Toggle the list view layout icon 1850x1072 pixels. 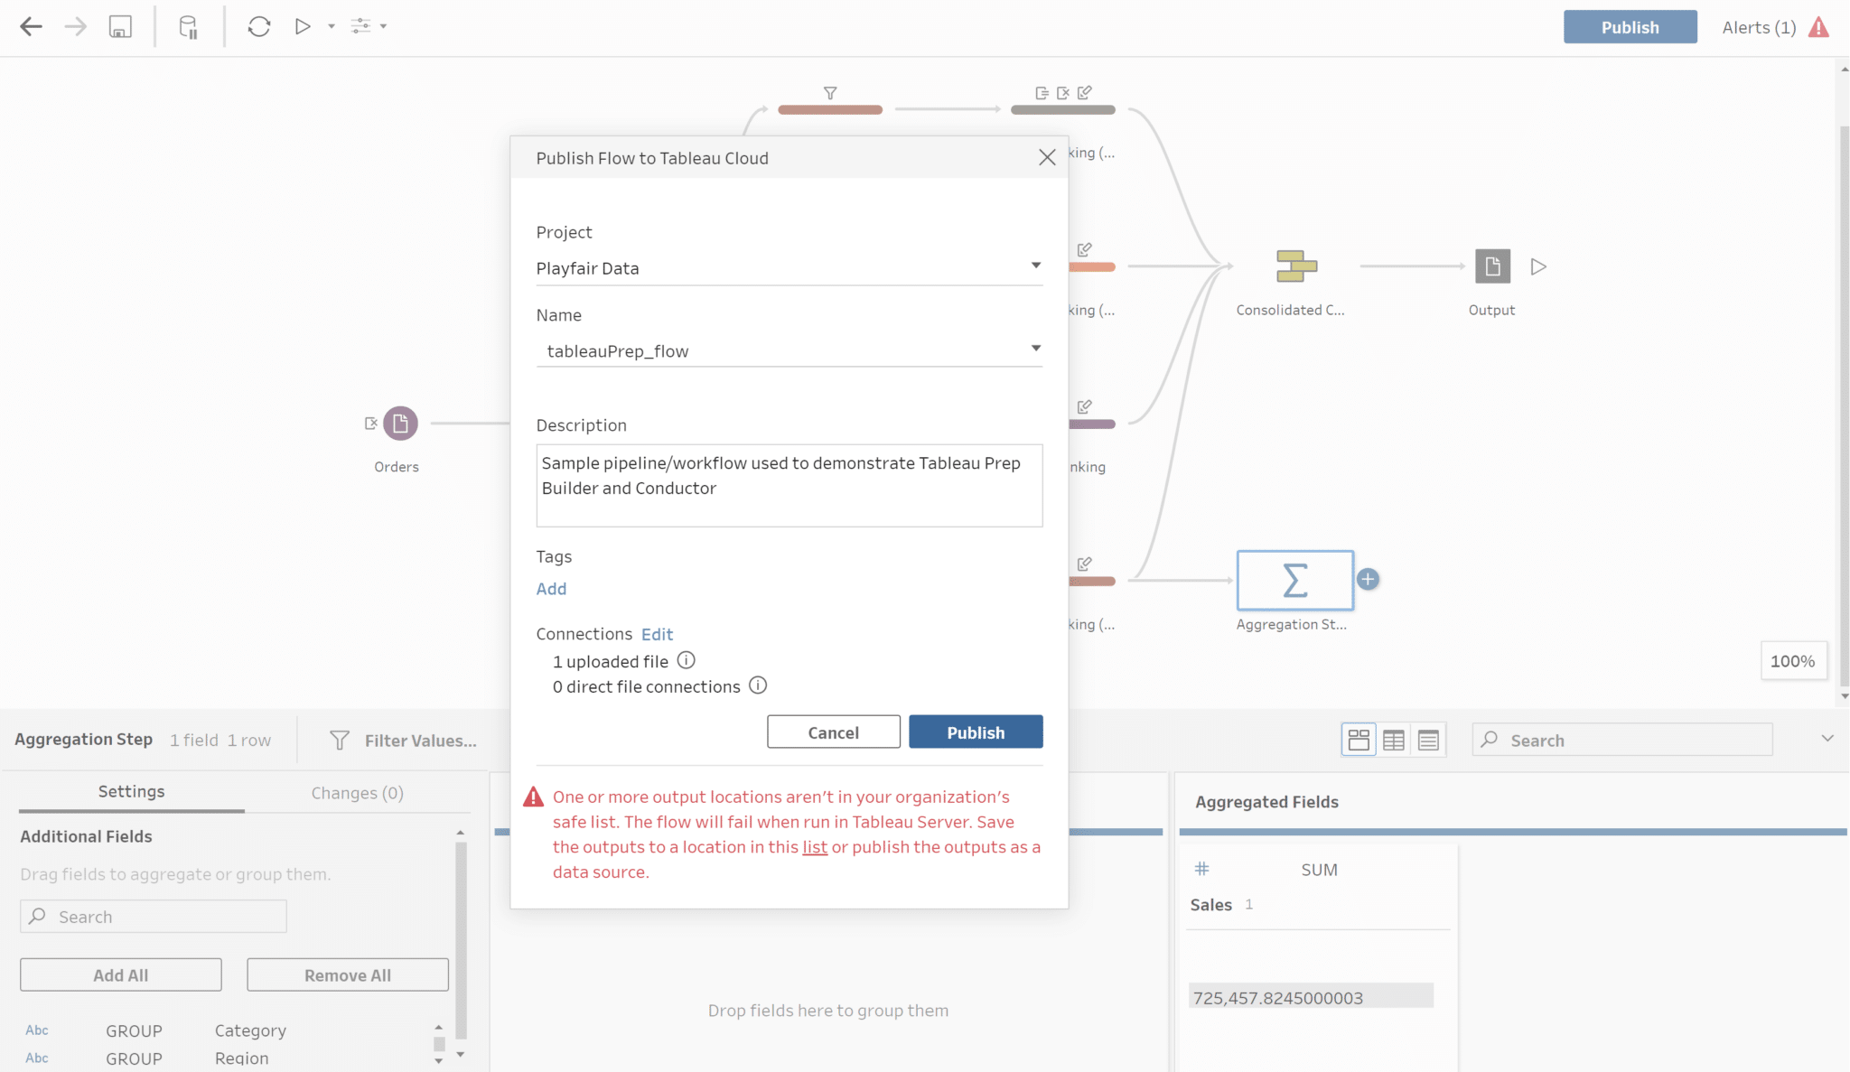pyautogui.click(x=1427, y=739)
